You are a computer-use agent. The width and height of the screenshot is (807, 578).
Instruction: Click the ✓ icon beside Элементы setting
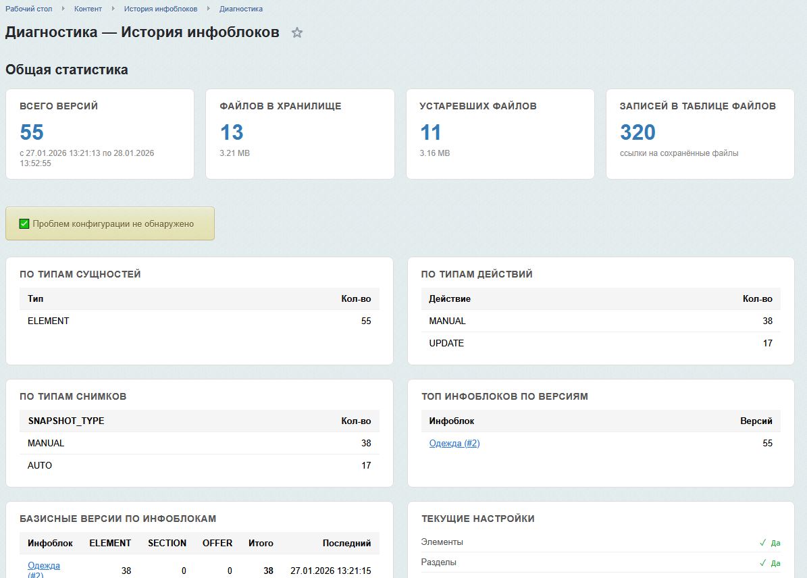[762, 541]
